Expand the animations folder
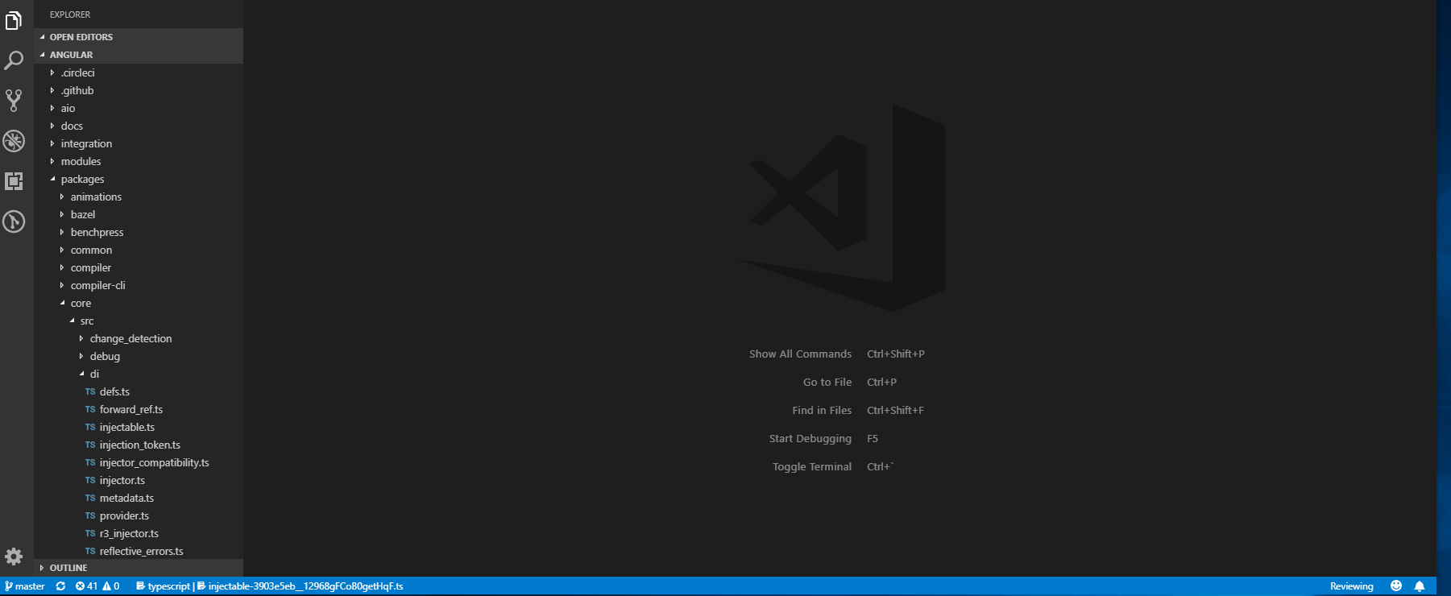This screenshot has height=596, width=1451. [x=139, y=197]
